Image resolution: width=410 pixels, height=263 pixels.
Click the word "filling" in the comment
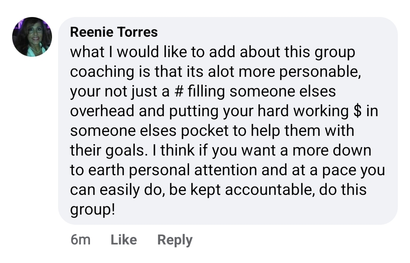tap(207, 92)
